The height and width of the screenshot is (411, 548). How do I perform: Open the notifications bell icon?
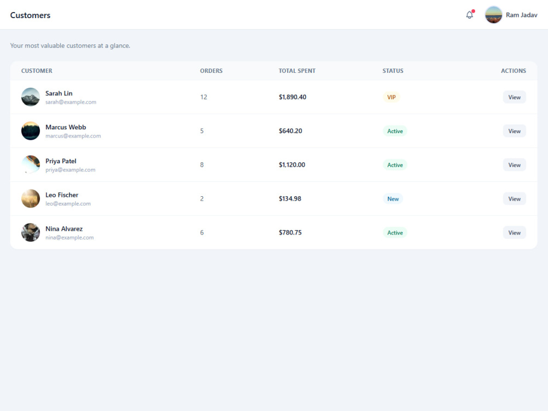point(470,15)
